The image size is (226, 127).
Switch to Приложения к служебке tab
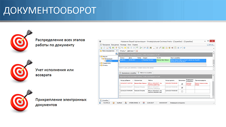pos(128,73)
